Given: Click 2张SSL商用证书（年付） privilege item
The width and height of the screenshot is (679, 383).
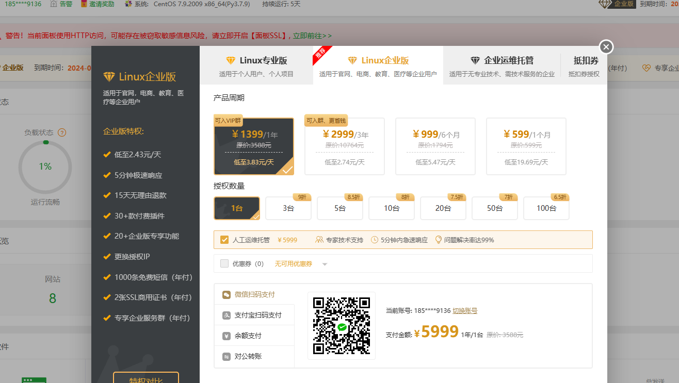Looking at the screenshot, I should [x=153, y=297].
